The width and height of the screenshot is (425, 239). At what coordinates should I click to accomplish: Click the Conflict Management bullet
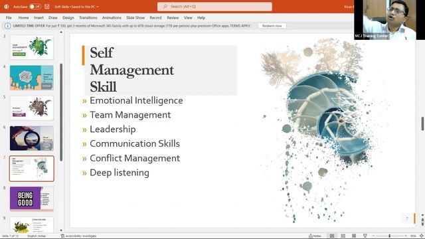[x=135, y=158]
